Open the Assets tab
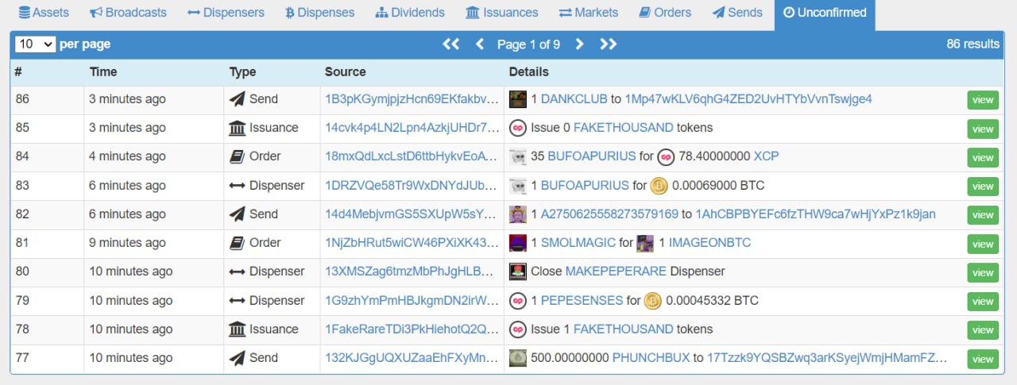 point(44,13)
